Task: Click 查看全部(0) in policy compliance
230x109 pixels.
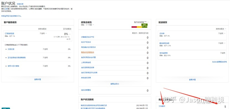Action: click(x=115, y=84)
